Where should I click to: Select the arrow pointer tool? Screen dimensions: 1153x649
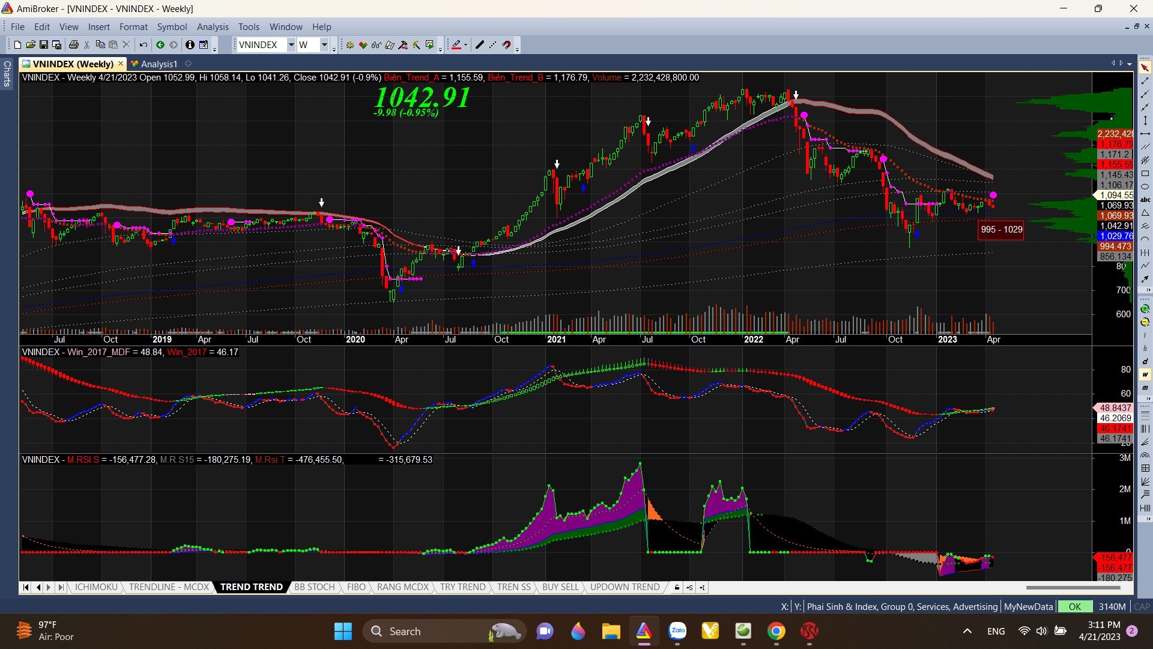click(1145, 67)
